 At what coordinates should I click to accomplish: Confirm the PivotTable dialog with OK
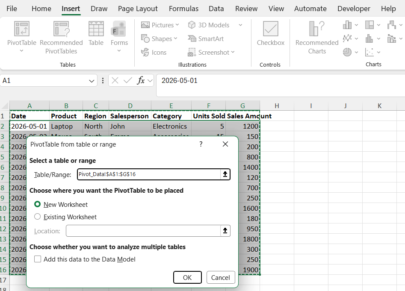point(187,277)
